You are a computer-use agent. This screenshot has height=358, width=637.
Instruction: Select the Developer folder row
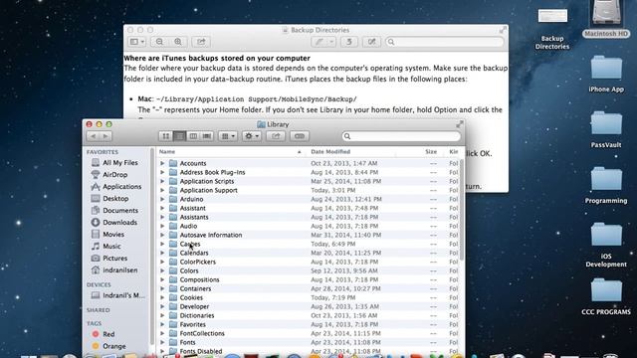[309, 306]
